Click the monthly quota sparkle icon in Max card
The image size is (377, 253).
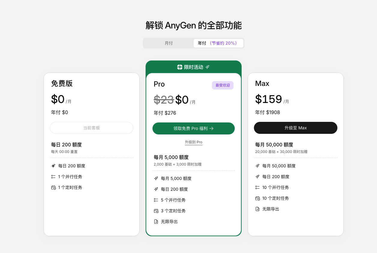click(x=257, y=166)
